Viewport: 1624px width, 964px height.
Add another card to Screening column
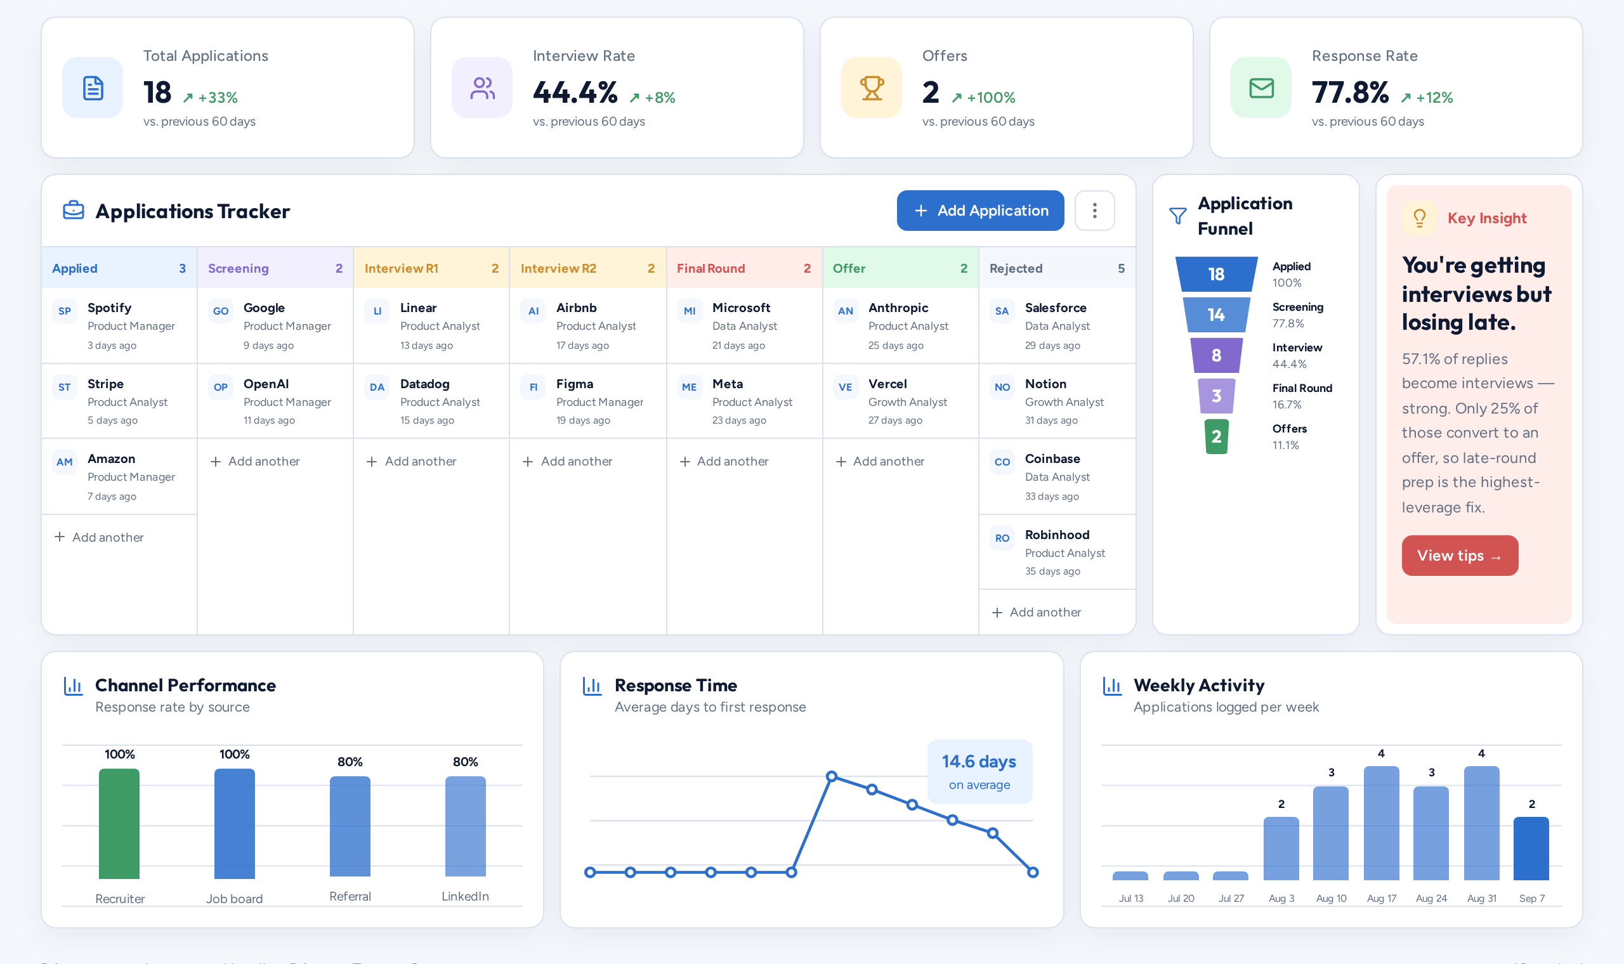pyautogui.click(x=255, y=461)
